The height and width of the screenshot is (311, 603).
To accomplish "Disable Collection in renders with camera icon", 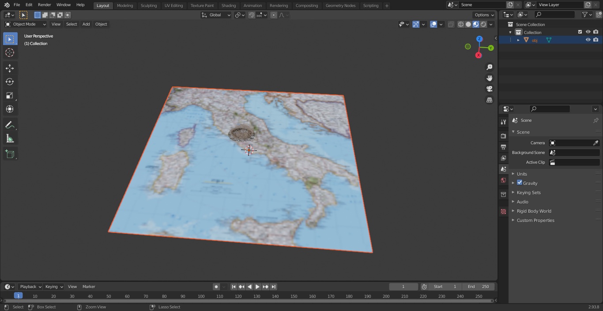I will (596, 32).
